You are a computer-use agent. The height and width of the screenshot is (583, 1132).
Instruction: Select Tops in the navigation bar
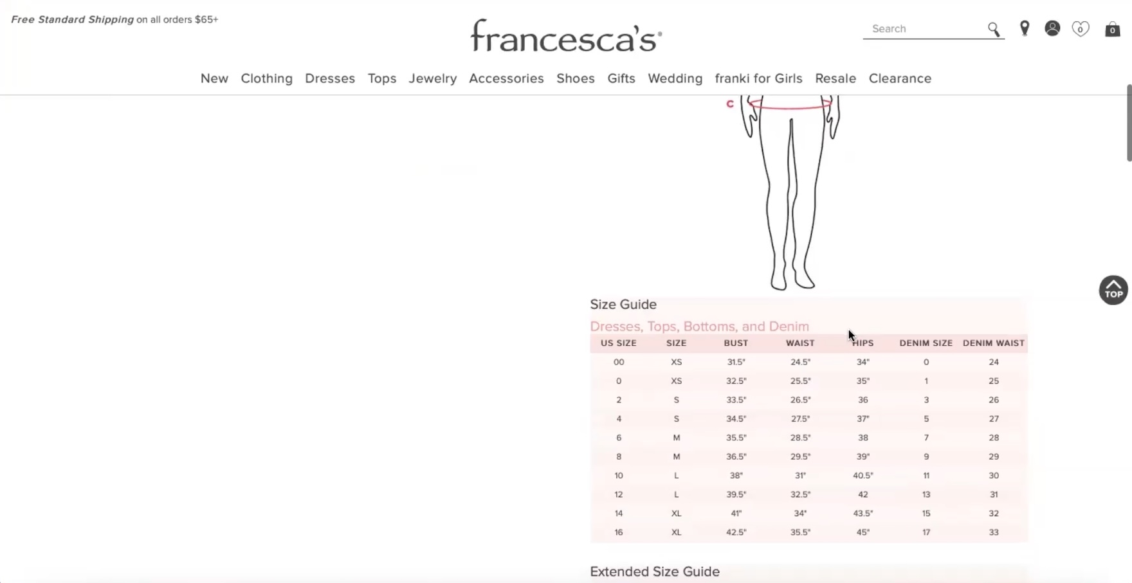click(382, 78)
